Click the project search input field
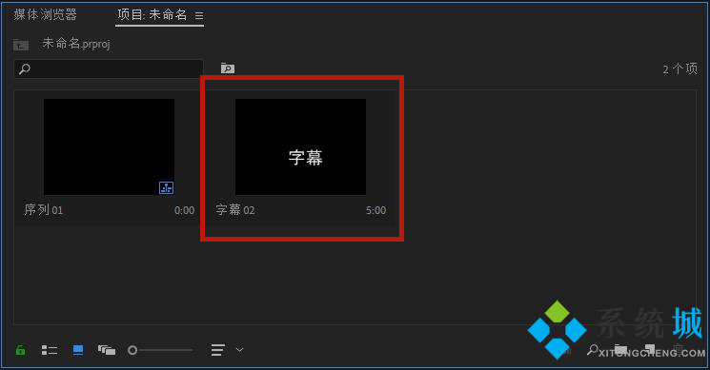Image resolution: width=710 pixels, height=370 pixels. [109, 68]
